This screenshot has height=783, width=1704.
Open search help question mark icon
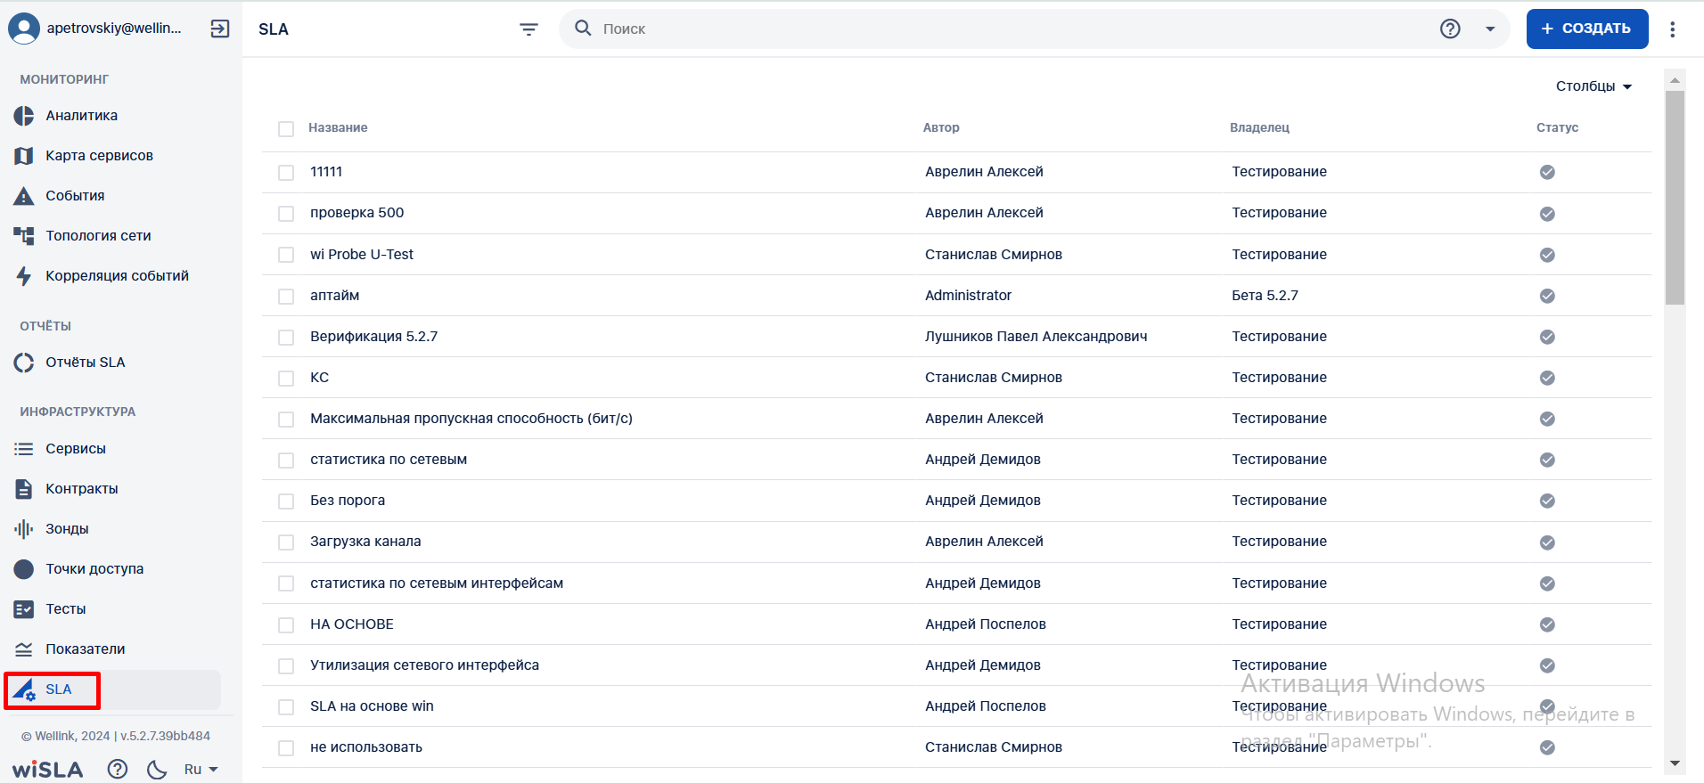[1450, 29]
